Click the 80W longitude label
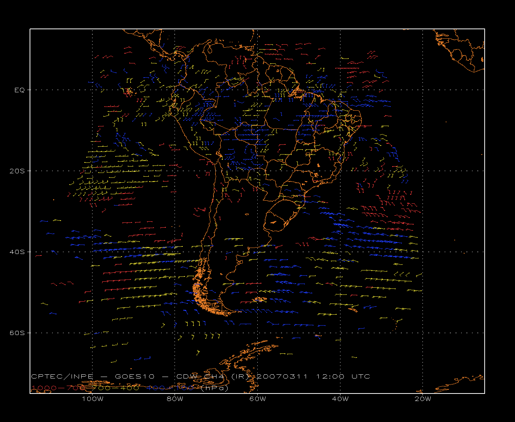Image resolution: width=515 pixels, height=422 pixels. point(175,399)
